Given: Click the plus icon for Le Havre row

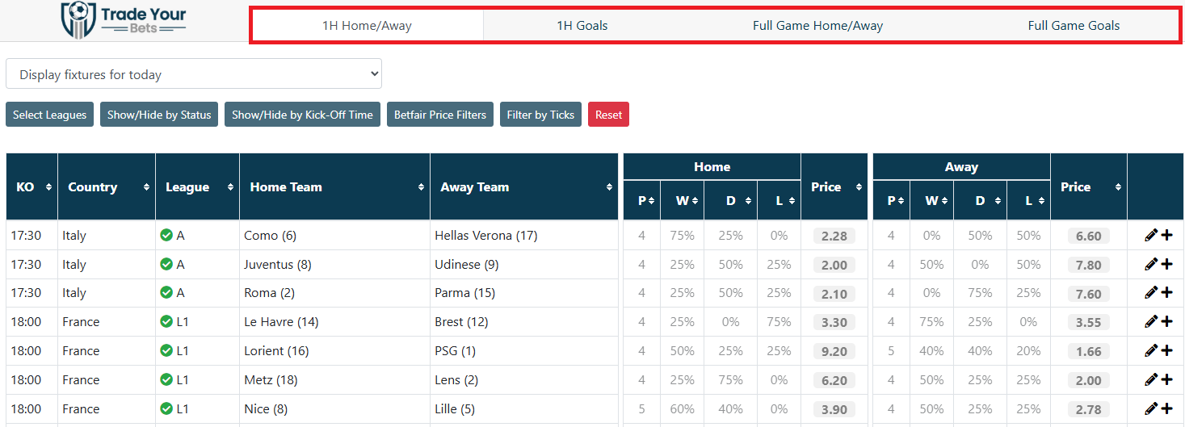Looking at the screenshot, I should (x=1166, y=321).
